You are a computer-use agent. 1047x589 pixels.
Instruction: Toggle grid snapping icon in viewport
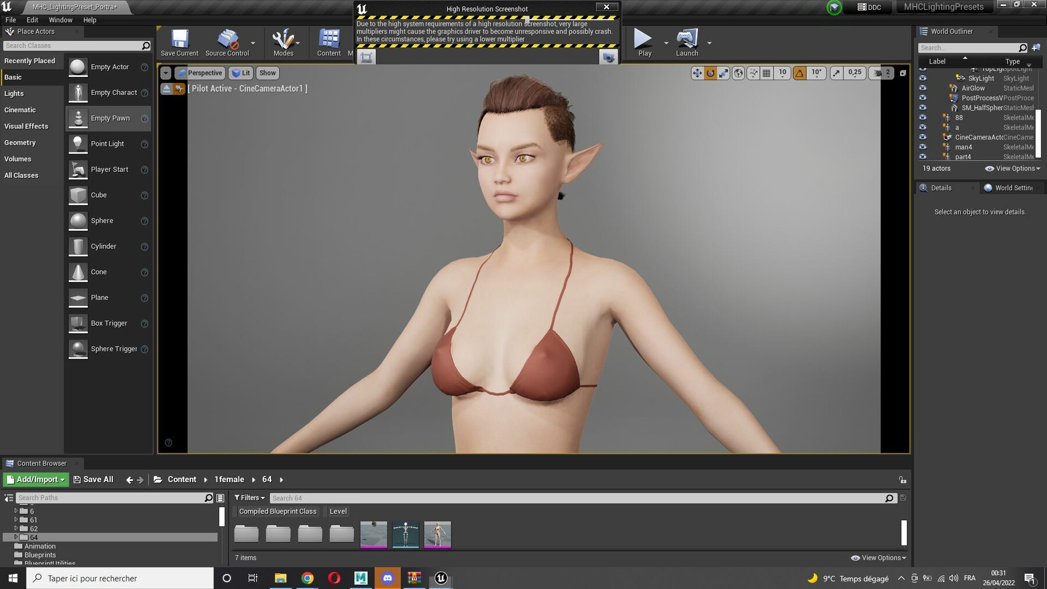pos(767,73)
